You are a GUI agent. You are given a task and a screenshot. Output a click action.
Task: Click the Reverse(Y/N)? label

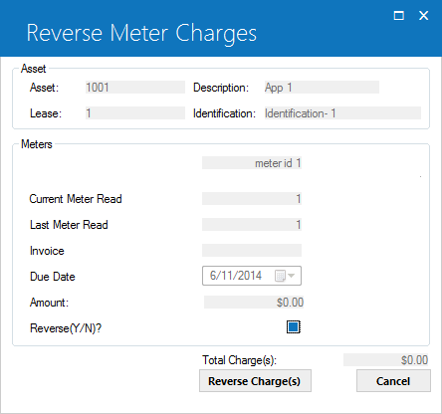[66, 328]
